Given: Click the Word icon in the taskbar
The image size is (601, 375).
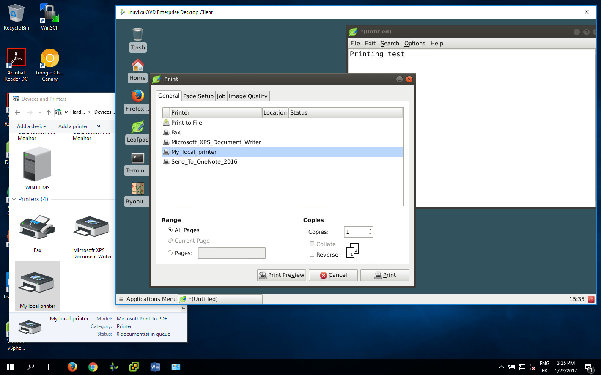Looking at the screenshot, I should [155, 367].
